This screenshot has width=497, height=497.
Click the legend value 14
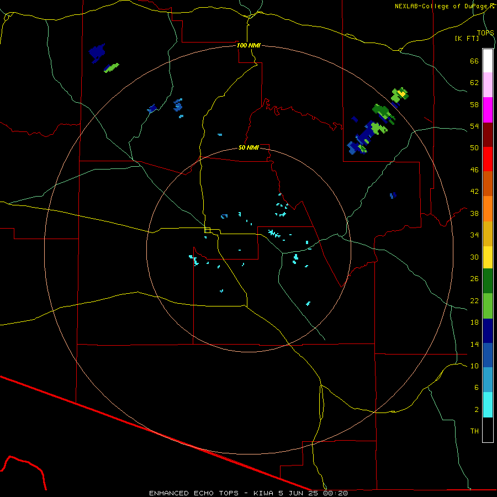[474, 344]
